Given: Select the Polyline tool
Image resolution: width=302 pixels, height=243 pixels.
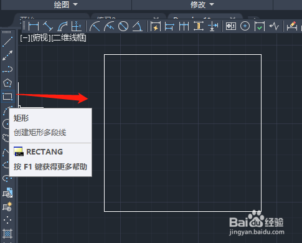Looking at the screenshot, I should point(7,69).
